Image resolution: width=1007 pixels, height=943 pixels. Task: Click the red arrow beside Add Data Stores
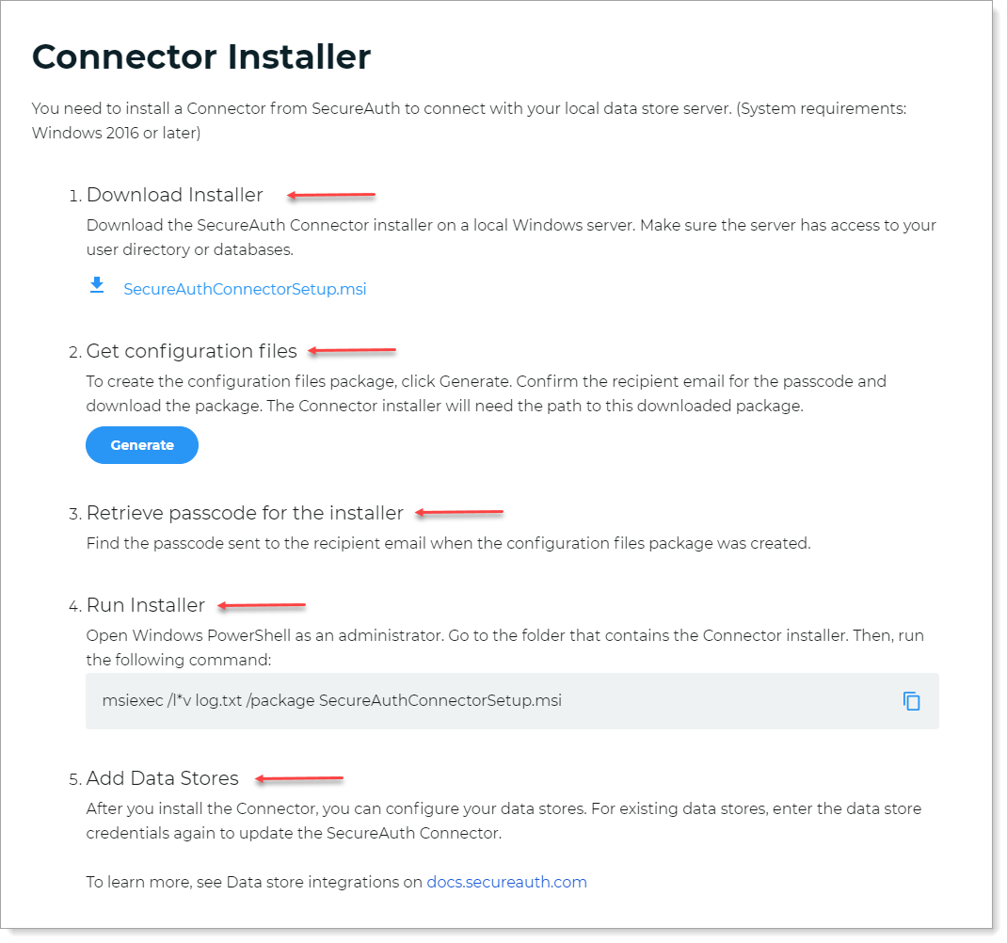(x=299, y=778)
